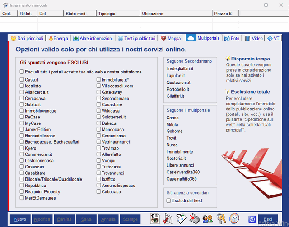289x227 pixels.
Task: Sort by the Tipologia column header
Action: pos(118,14)
